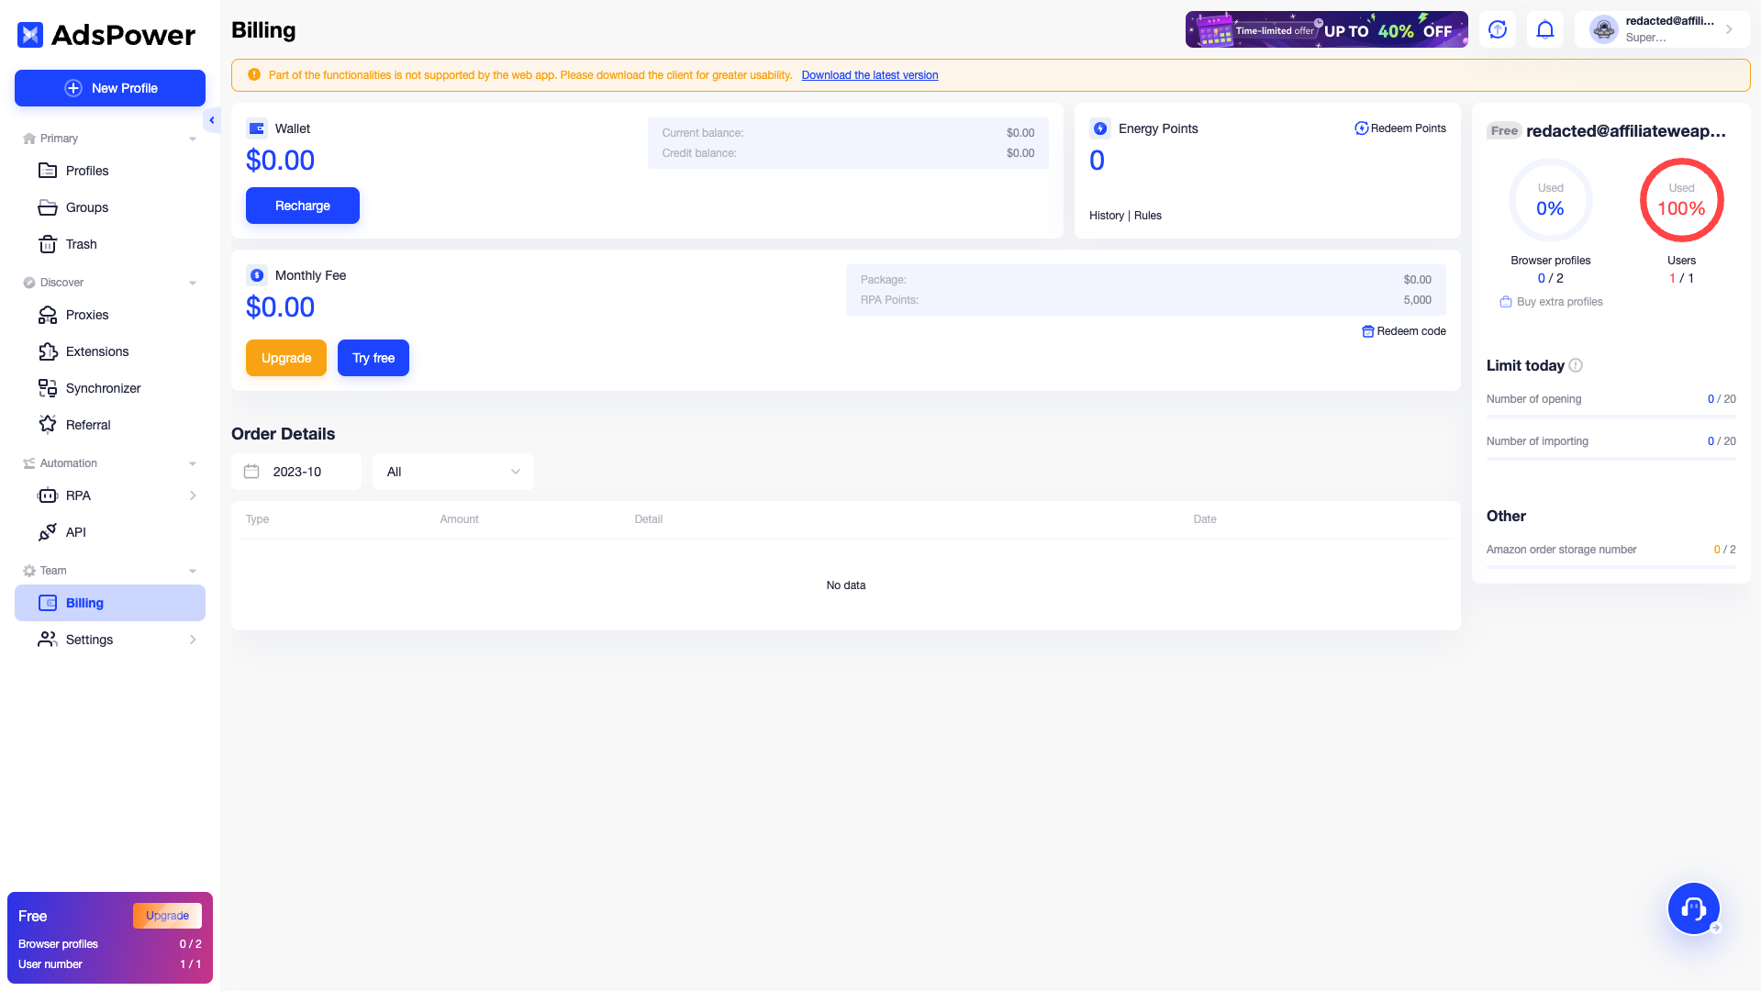Click the notification bell icon
Image resolution: width=1761 pixels, height=991 pixels.
click(1545, 29)
